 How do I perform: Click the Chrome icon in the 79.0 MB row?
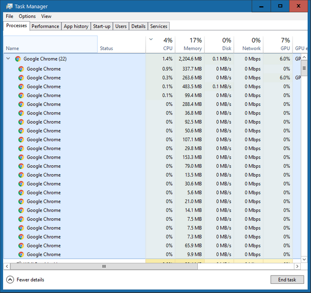pos(21,166)
